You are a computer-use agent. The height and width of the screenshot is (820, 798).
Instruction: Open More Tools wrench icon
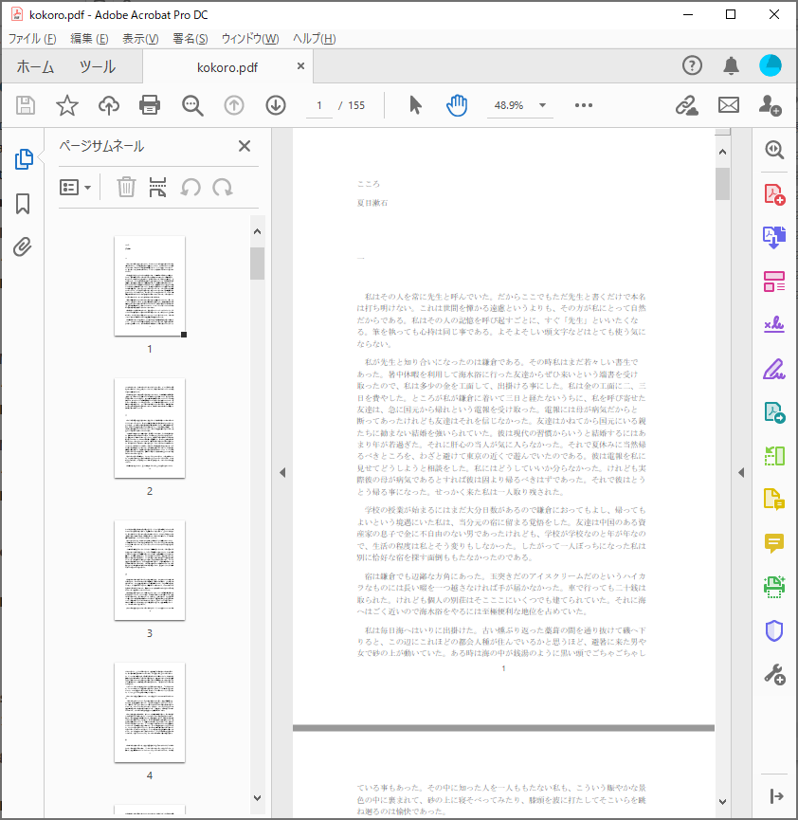pyautogui.click(x=774, y=675)
